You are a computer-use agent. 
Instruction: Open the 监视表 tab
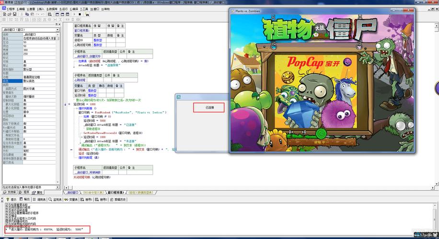55,200
